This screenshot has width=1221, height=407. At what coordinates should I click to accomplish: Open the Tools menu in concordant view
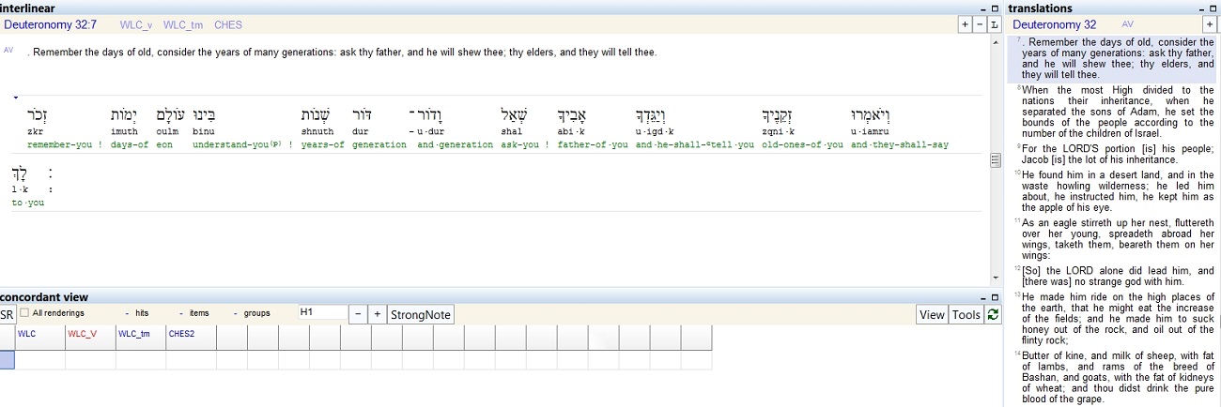[966, 315]
